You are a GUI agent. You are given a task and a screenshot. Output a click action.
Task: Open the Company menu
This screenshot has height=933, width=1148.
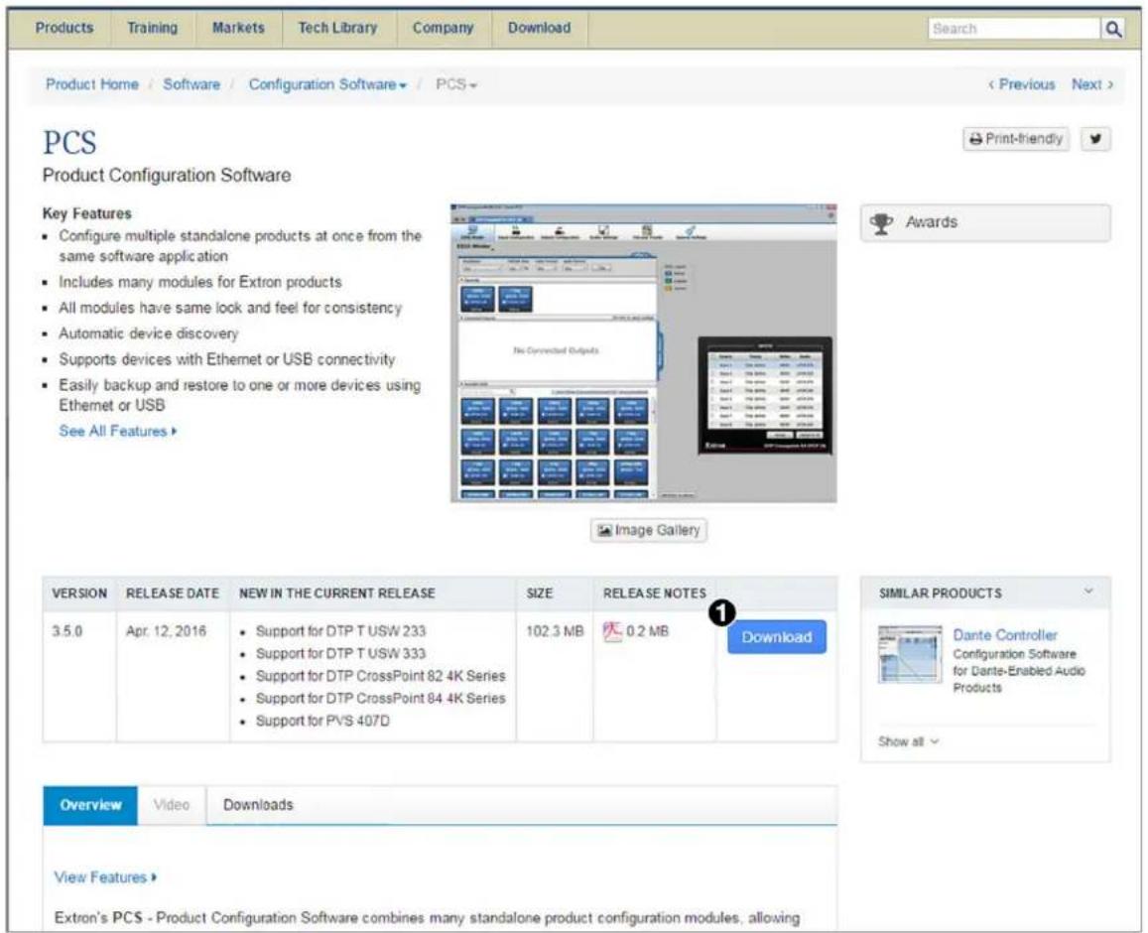[443, 28]
